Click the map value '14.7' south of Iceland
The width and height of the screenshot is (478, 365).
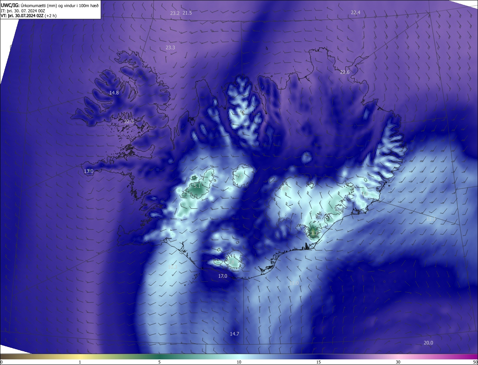pos(235,334)
